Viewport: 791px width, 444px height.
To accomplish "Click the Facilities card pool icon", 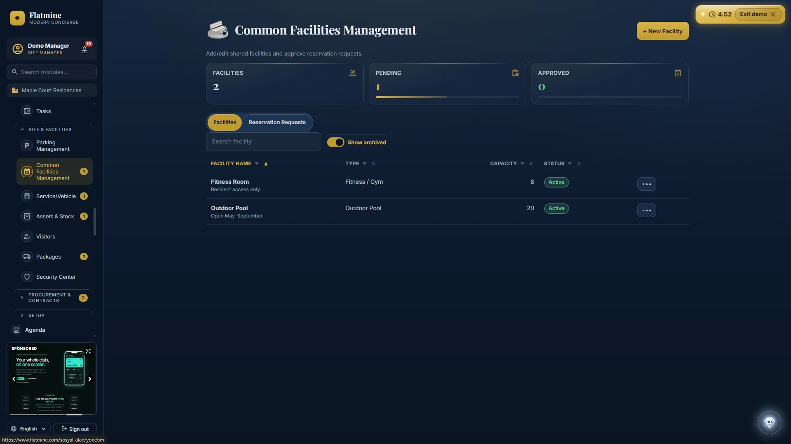I will tap(353, 73).
